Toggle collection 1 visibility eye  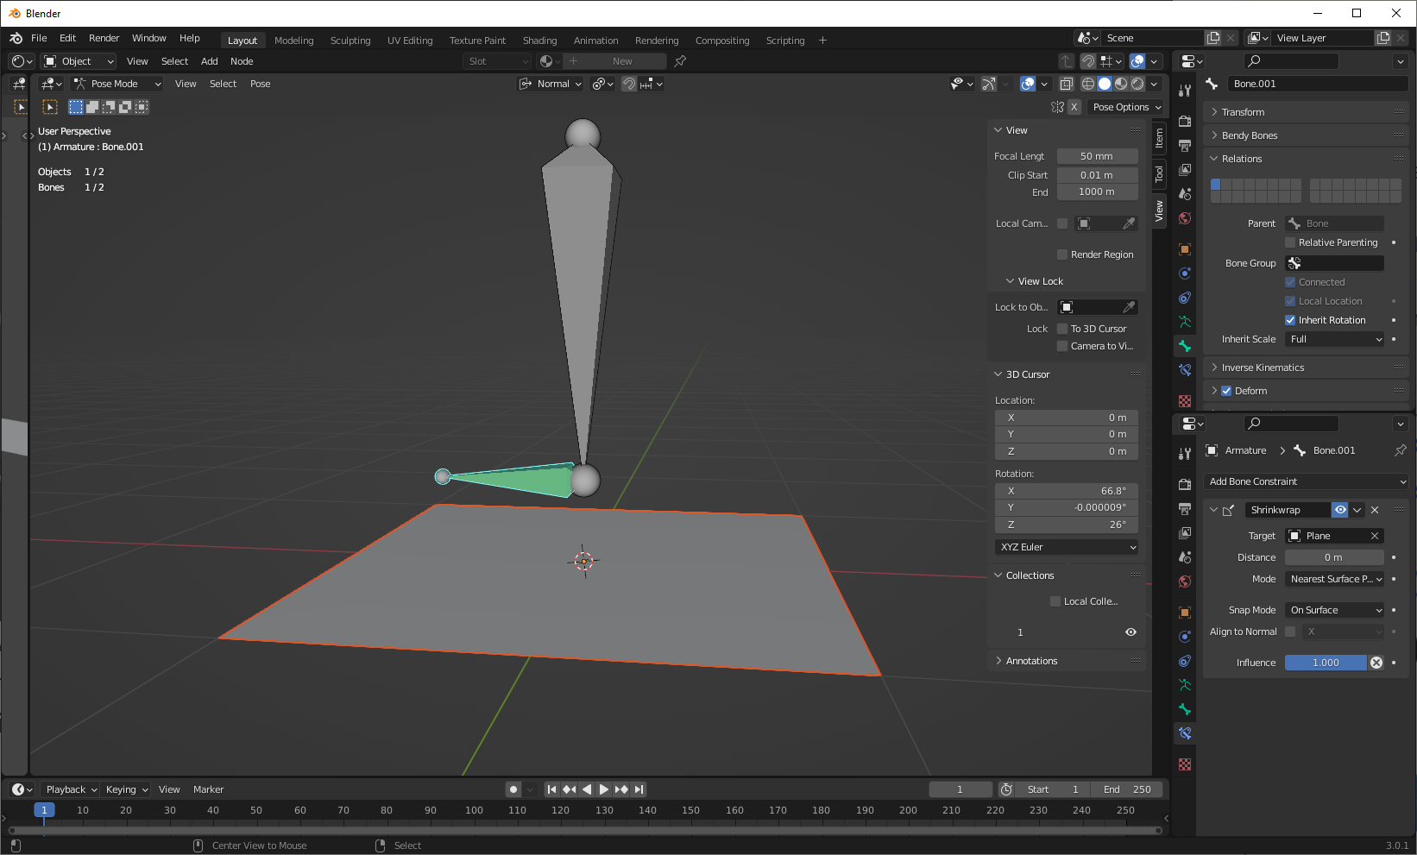[x=1130, y=632]
